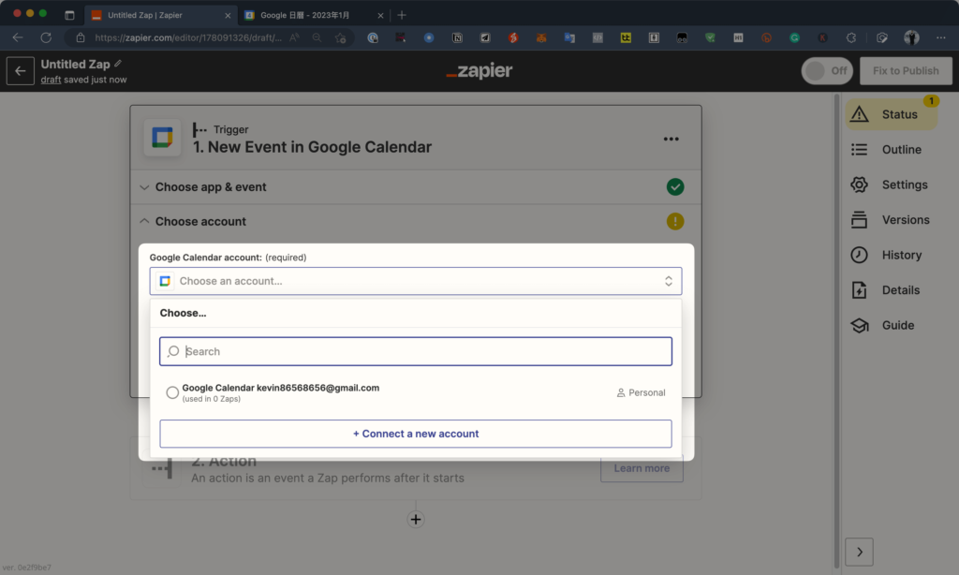The image size is (959, 575).
Task: Open History clock icon
Action: coord(860,255)
